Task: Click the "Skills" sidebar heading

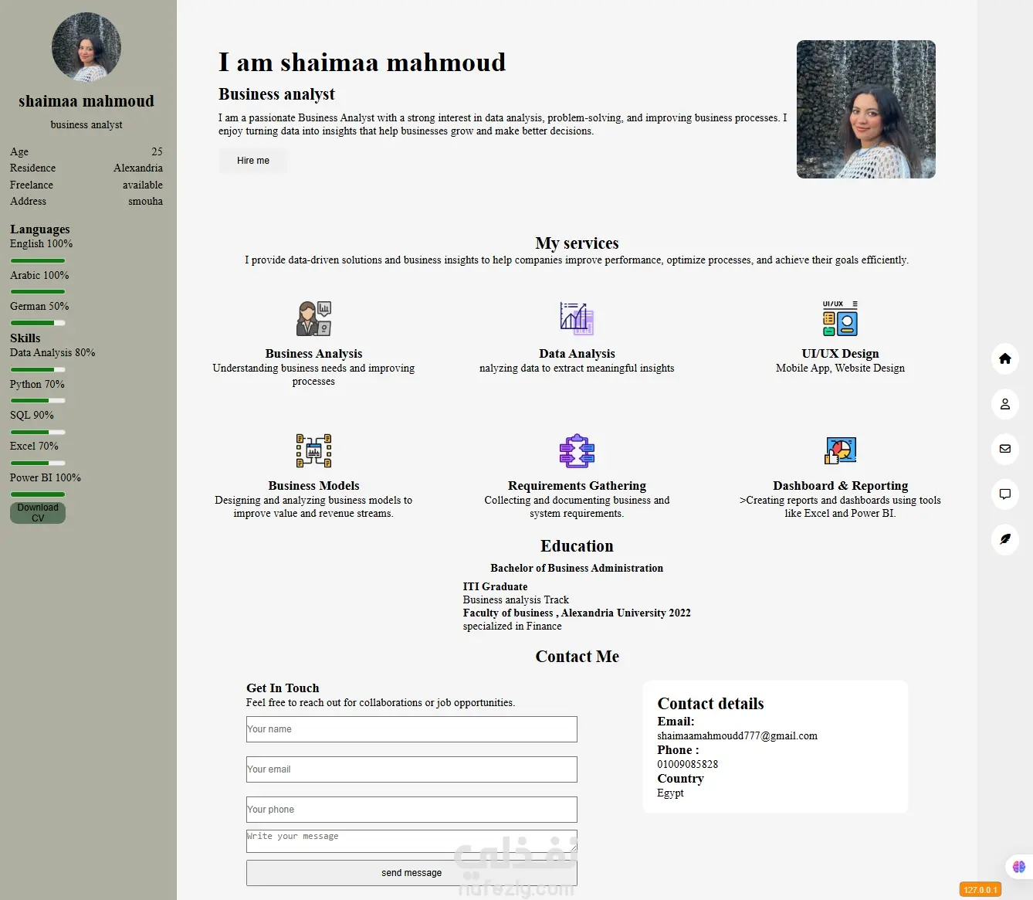Action: coord(25,338)
